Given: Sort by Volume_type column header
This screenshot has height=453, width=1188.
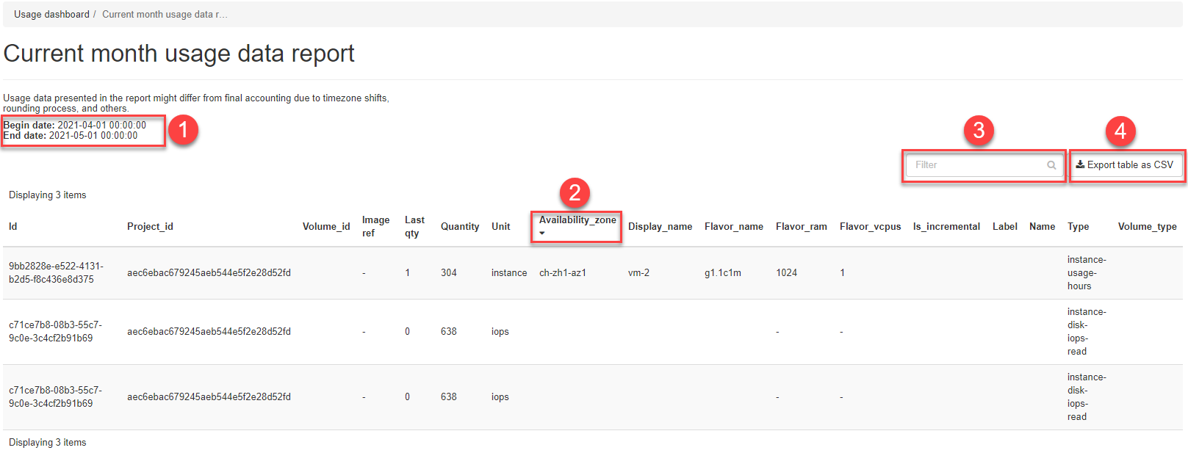Looking at the screenshot, I should [x=1147, y=226].
